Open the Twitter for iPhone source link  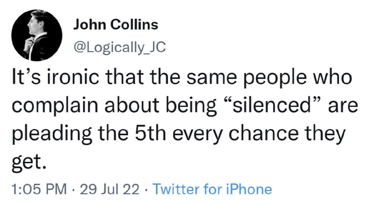[x=212, y=190]
